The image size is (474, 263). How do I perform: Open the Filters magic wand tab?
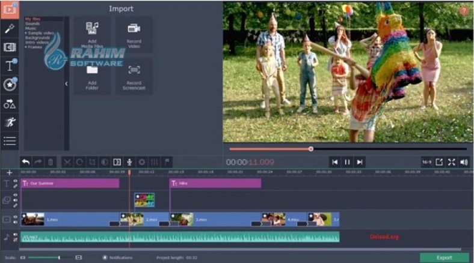point(9,28)
